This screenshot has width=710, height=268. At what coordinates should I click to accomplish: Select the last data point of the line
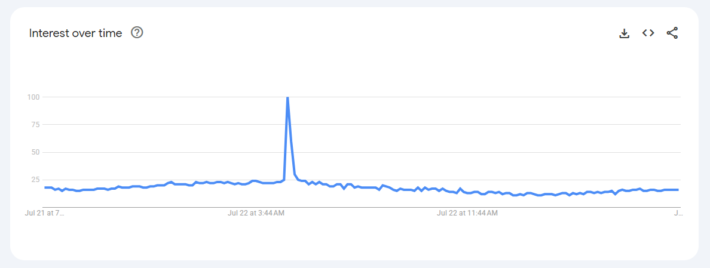tap(677, 190)
